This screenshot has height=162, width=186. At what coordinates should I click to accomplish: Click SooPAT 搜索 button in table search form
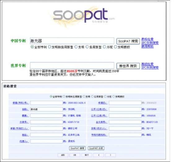[x=77, y=148]
